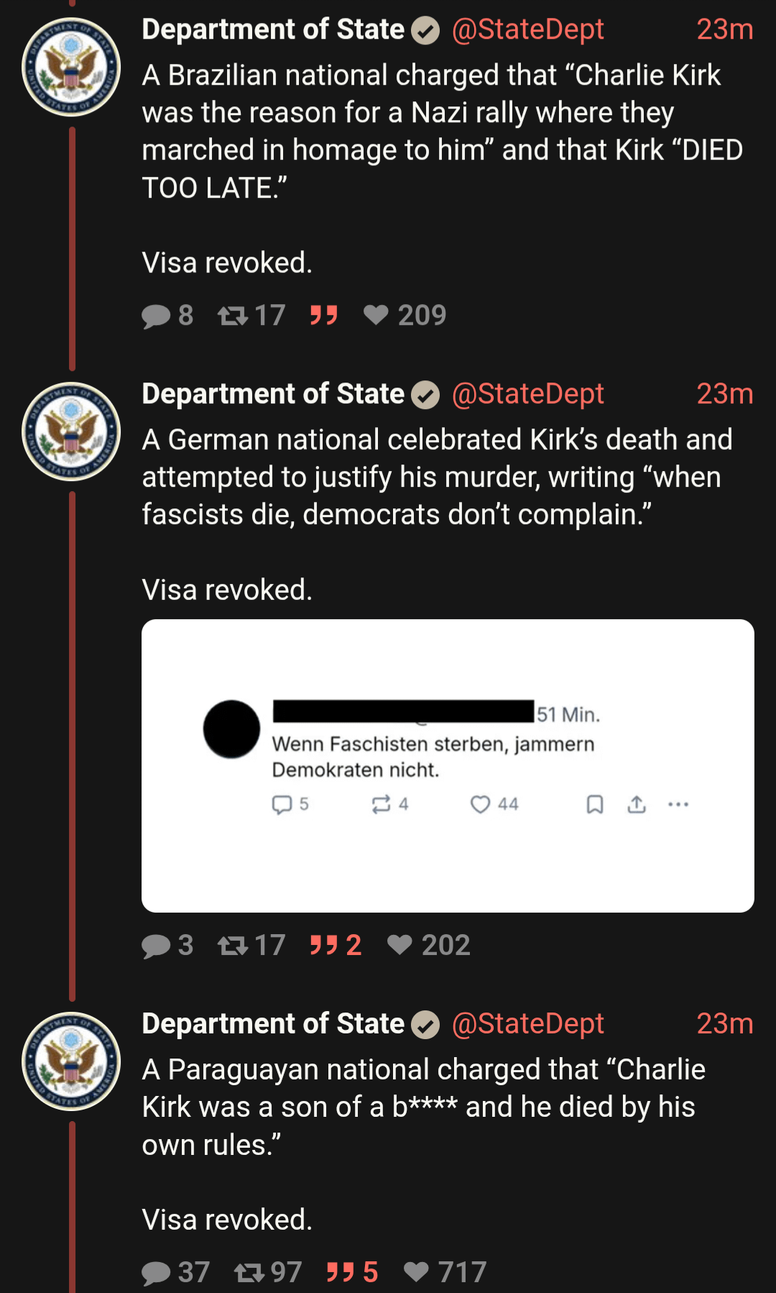The image size is (776, 1293).
Task: Open @StateDept handle on first tweet
Action: [x=527, y=29]
